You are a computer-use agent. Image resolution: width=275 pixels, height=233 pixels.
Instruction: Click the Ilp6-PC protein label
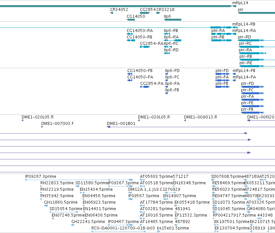(172, 77)
